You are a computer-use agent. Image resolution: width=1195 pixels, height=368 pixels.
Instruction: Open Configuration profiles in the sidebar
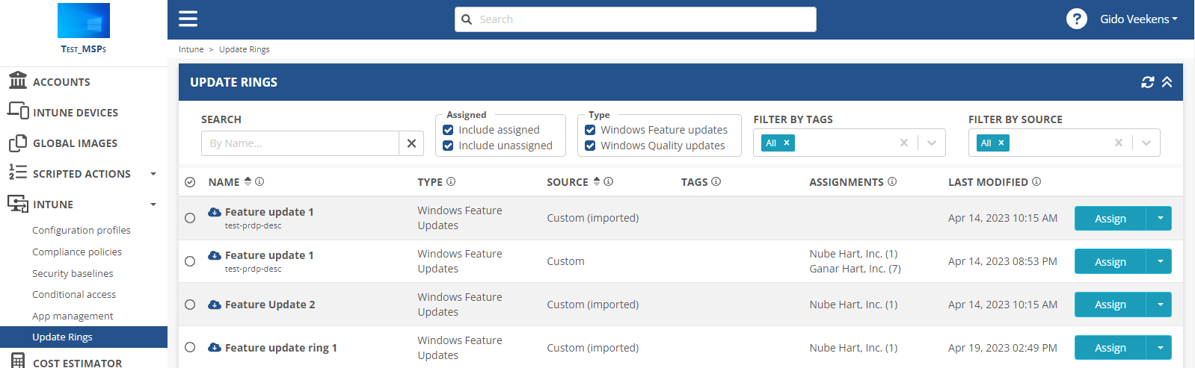pos(82,231)
